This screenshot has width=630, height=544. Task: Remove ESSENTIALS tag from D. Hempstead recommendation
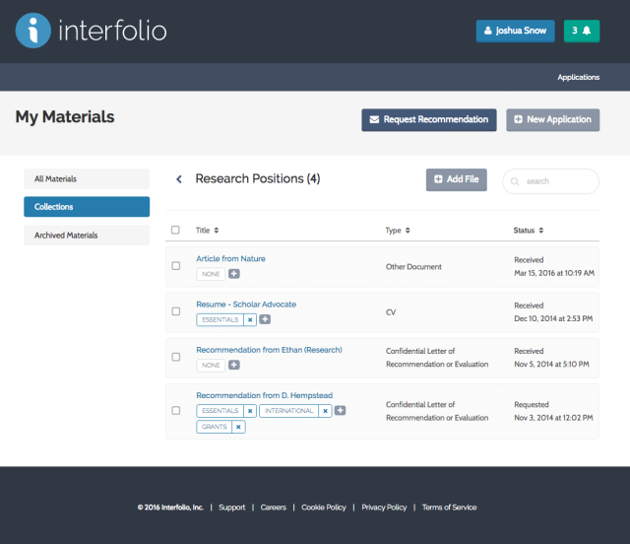[x=250, y=411]
